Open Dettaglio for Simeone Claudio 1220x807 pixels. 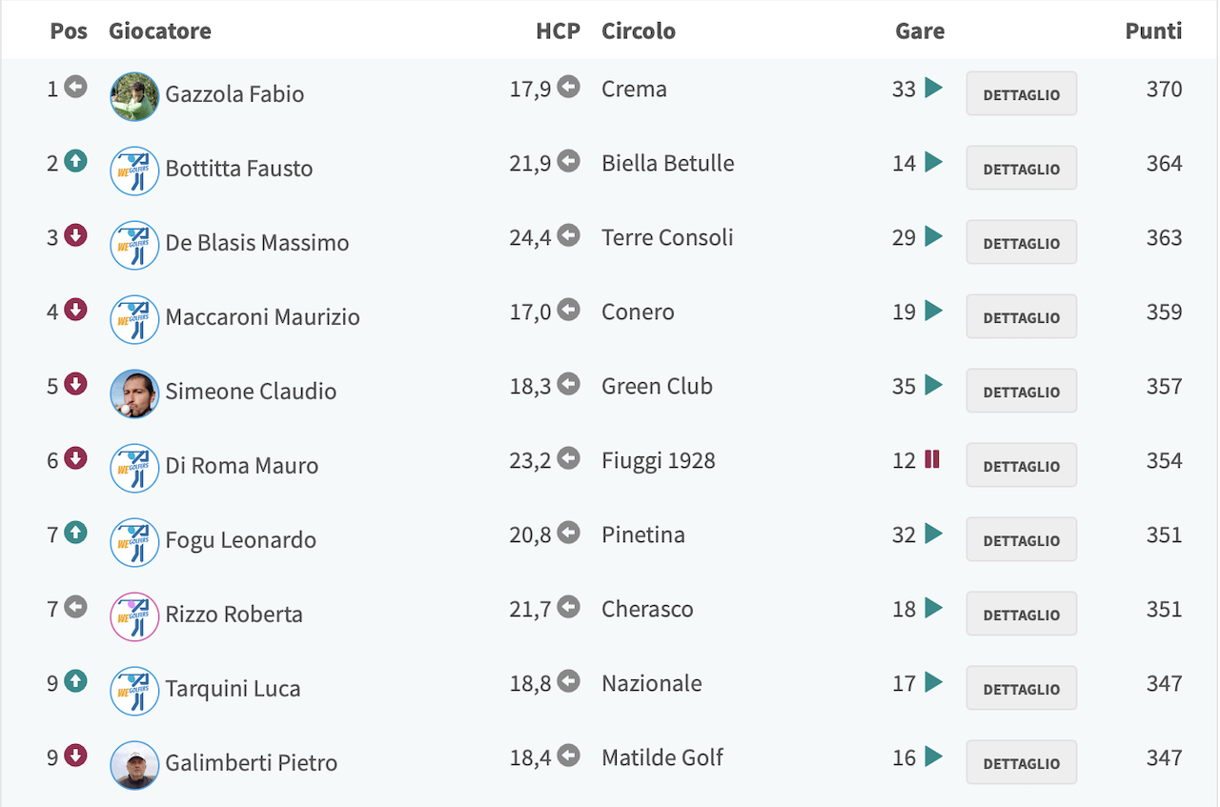coord(1021,391)
